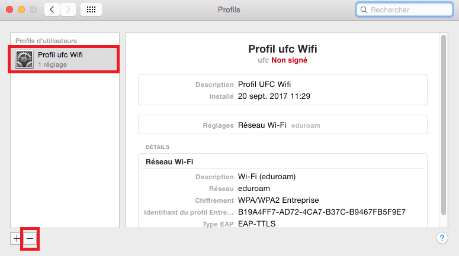Screen dimensions: 459x256
Task: Click the gear icon of Profil ufc Wifi
Action: click(x=25, y=59)
